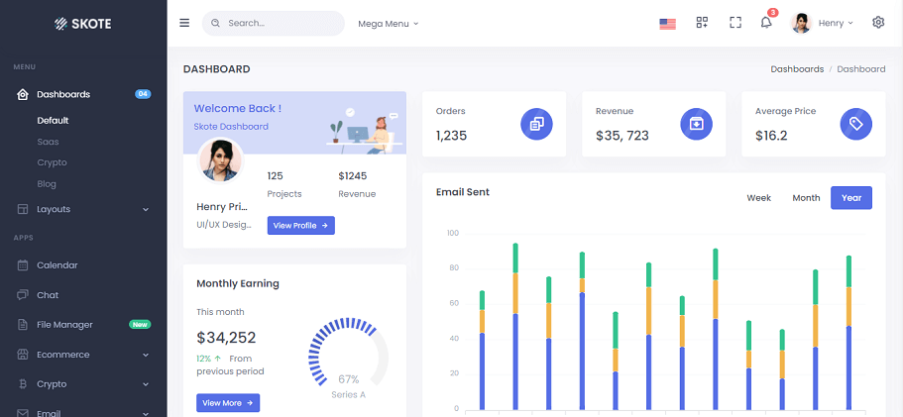Click the notification count badge 3
Image resolution: width=903 pixels, height=417 pixels.
(773, 12)
